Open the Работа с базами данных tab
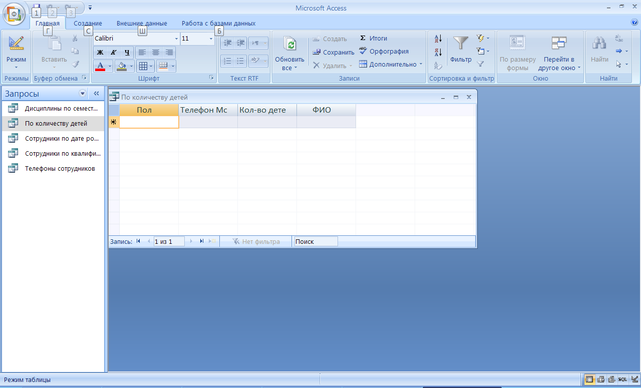Image resolution: width=641 pixels, height=388 pixels. pyautogui.click(x=218, y=23)
